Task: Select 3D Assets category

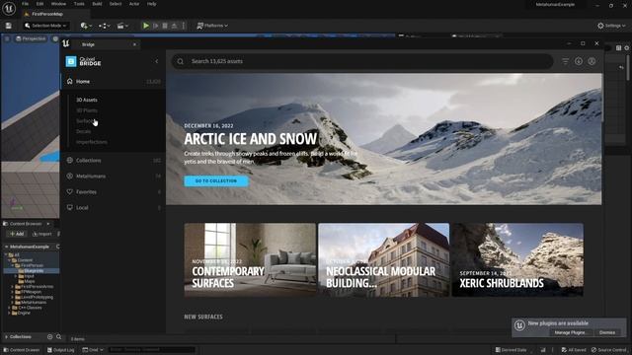Action: tap(87, 100)
